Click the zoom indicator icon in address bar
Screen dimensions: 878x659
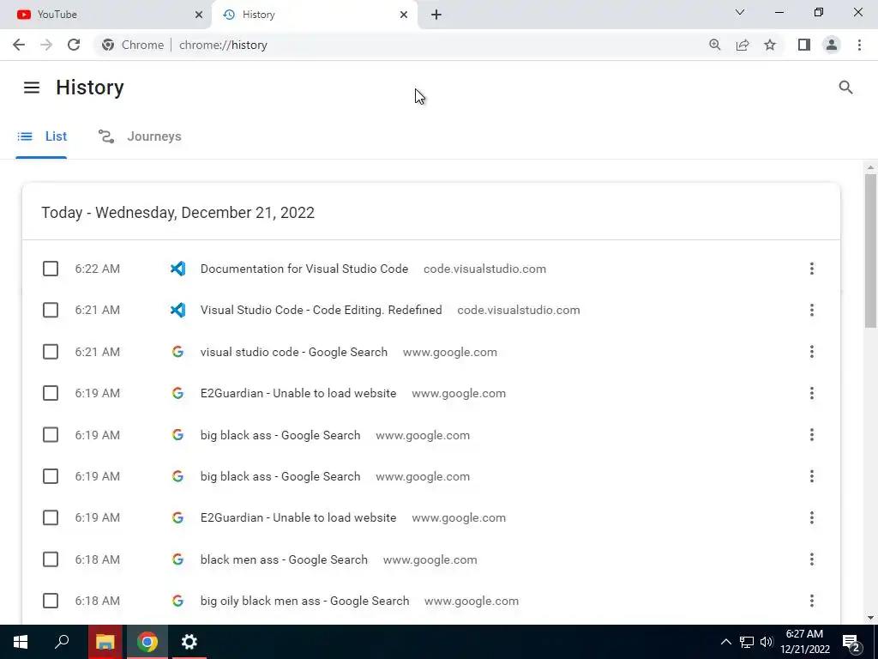click(x=714, y=45)
